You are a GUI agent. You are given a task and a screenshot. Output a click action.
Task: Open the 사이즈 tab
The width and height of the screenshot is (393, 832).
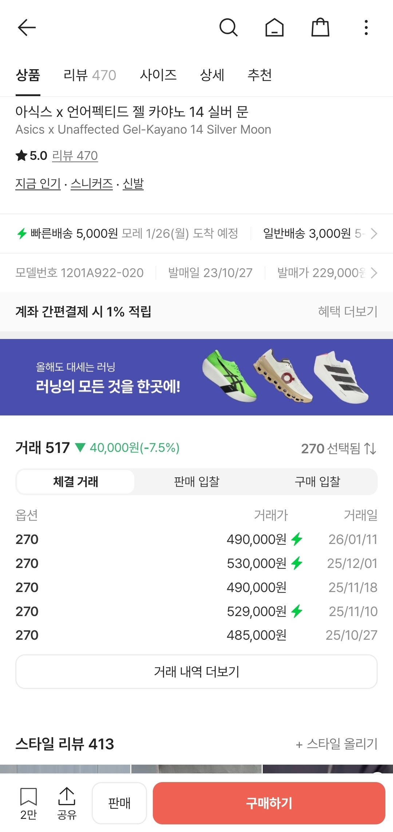coord(158,75)
